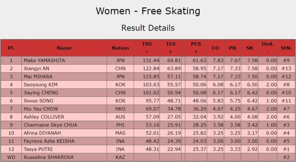The image size is (296, 162).
Task: Click Mai MIHARA's name
Action: [x=38, y=77]
